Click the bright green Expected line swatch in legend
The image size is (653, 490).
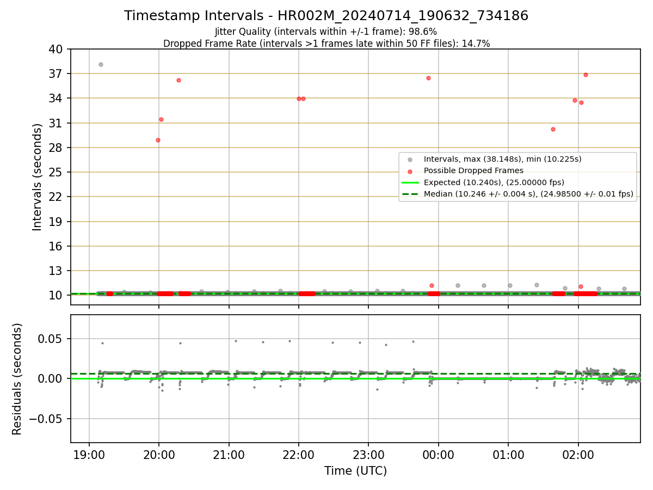[x=410, y=182]
